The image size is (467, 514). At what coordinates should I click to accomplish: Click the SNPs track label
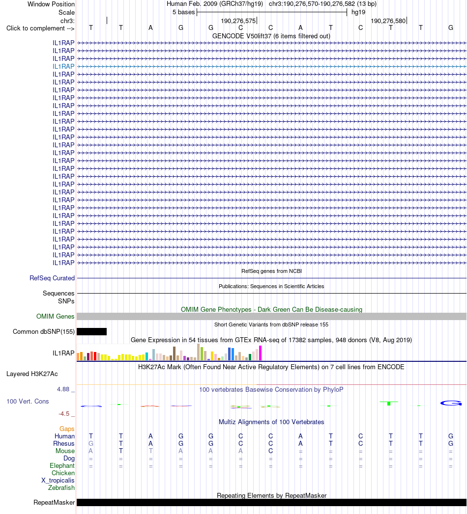(66, 301)
